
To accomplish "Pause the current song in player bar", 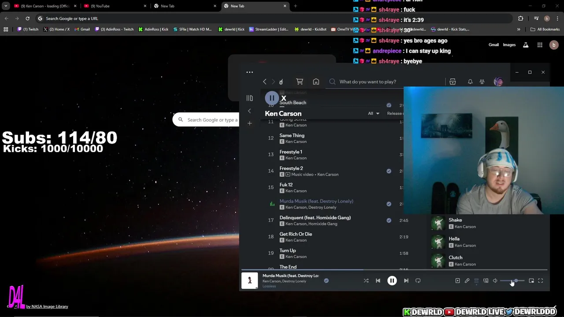I will (392, 280).
